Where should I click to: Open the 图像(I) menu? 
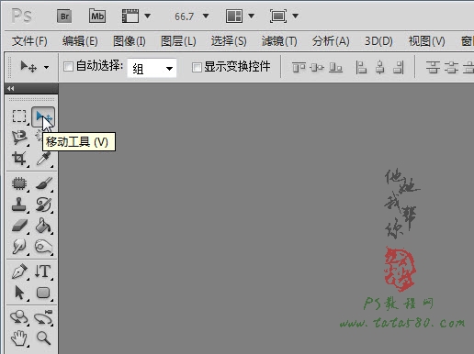click(130, 41)
